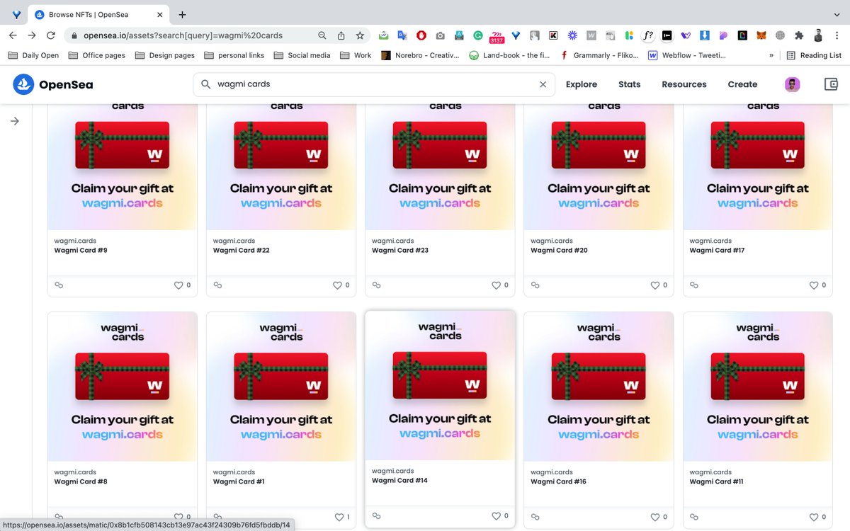
Task: Open Wagmi Card #14 title link
Action: tap(399, 480)
